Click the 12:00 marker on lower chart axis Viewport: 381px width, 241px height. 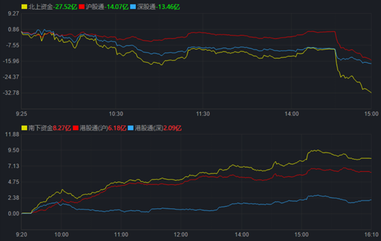click(181, 235)
